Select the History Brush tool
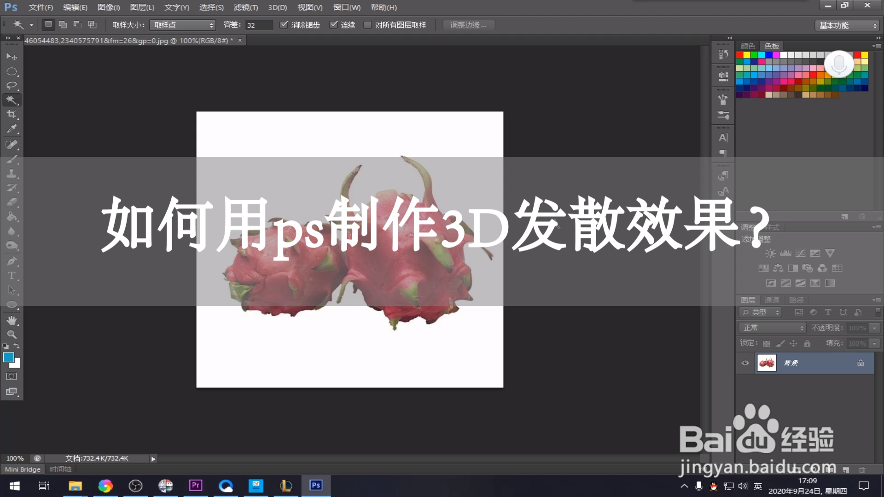This screenshot has width=884, height=497. pos(12,188)
